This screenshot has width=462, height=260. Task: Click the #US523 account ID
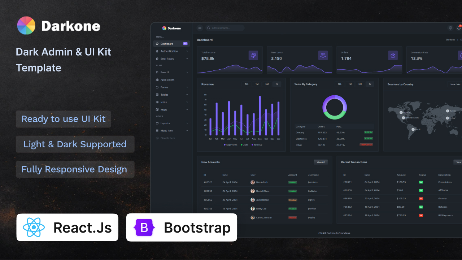(x=208, y=182)
